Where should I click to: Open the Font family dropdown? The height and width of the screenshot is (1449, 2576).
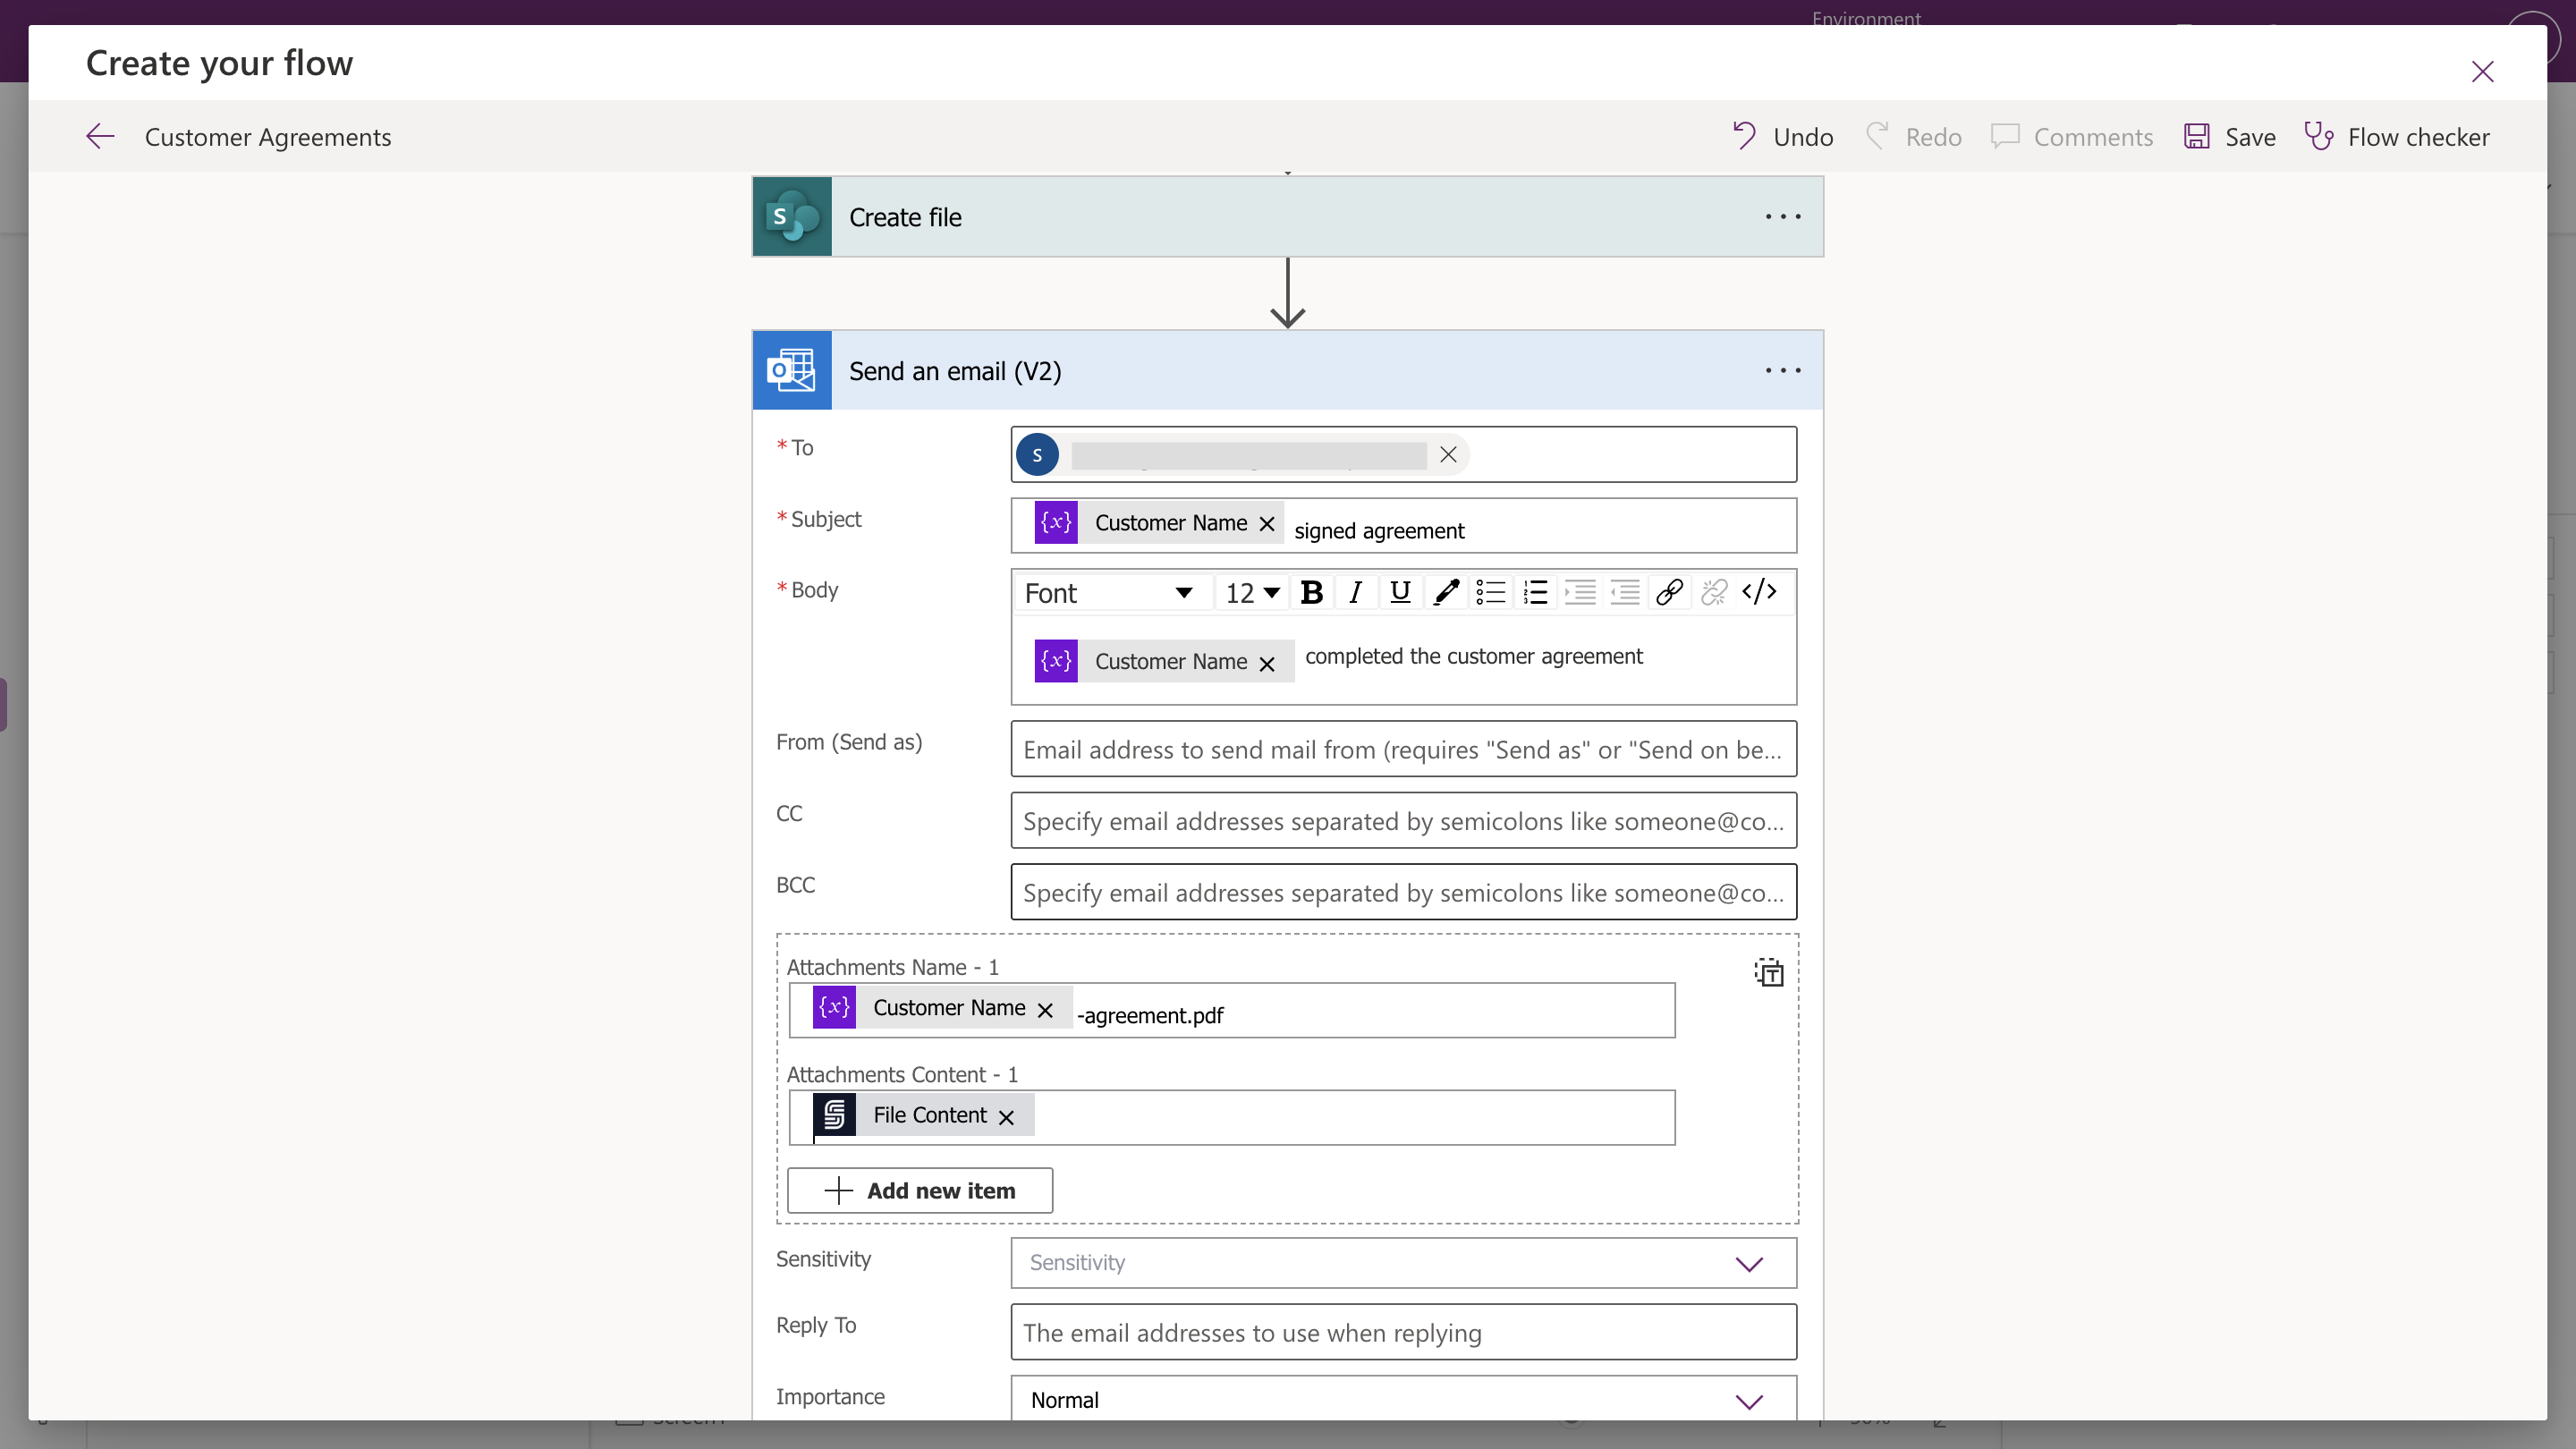tap(1108, 593)
